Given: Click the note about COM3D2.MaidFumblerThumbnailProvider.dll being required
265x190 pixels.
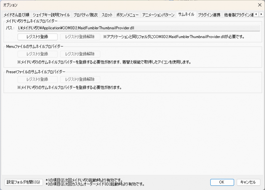Looking at the screenshot, I should tap(174, 37).
